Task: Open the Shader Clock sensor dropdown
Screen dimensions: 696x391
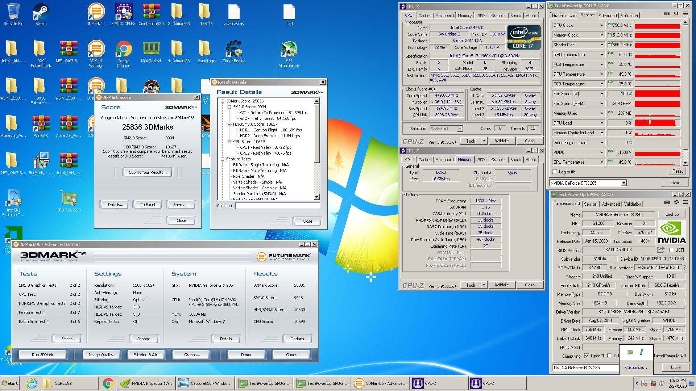Action: click(602, 45)
